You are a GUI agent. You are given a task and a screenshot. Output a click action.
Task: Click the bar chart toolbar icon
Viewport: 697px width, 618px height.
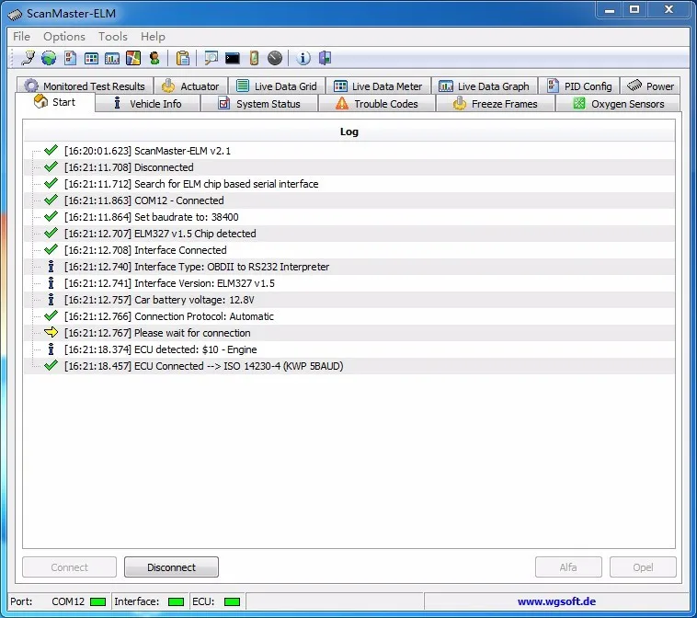point(112,58)
